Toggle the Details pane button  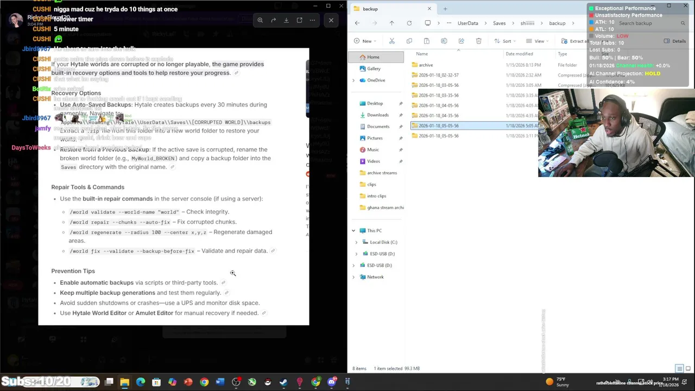[675, 41]
